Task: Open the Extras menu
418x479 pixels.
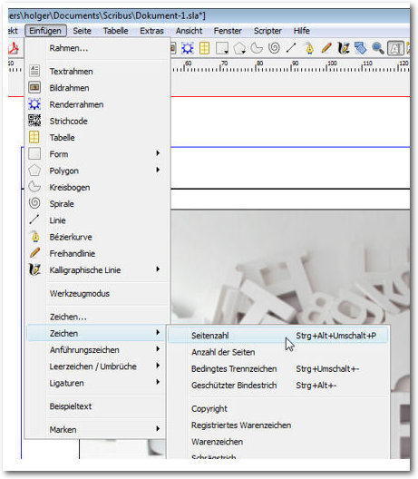Action: coord(151,31)
